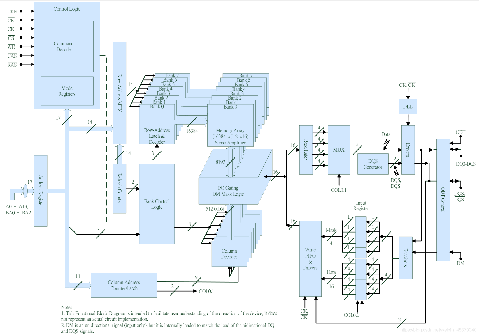Select DQS, DQS label under DQS Generator
Screen dimensions: 479x335
(x=396, y=183)
